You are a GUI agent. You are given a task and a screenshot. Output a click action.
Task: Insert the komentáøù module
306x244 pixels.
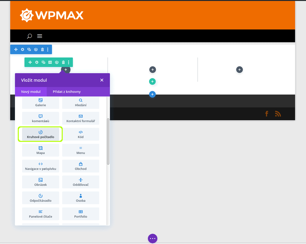click(41, 118)
